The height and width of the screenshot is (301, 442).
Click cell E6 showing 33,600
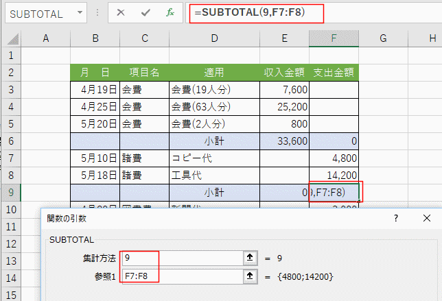click(x=285, y=141)
